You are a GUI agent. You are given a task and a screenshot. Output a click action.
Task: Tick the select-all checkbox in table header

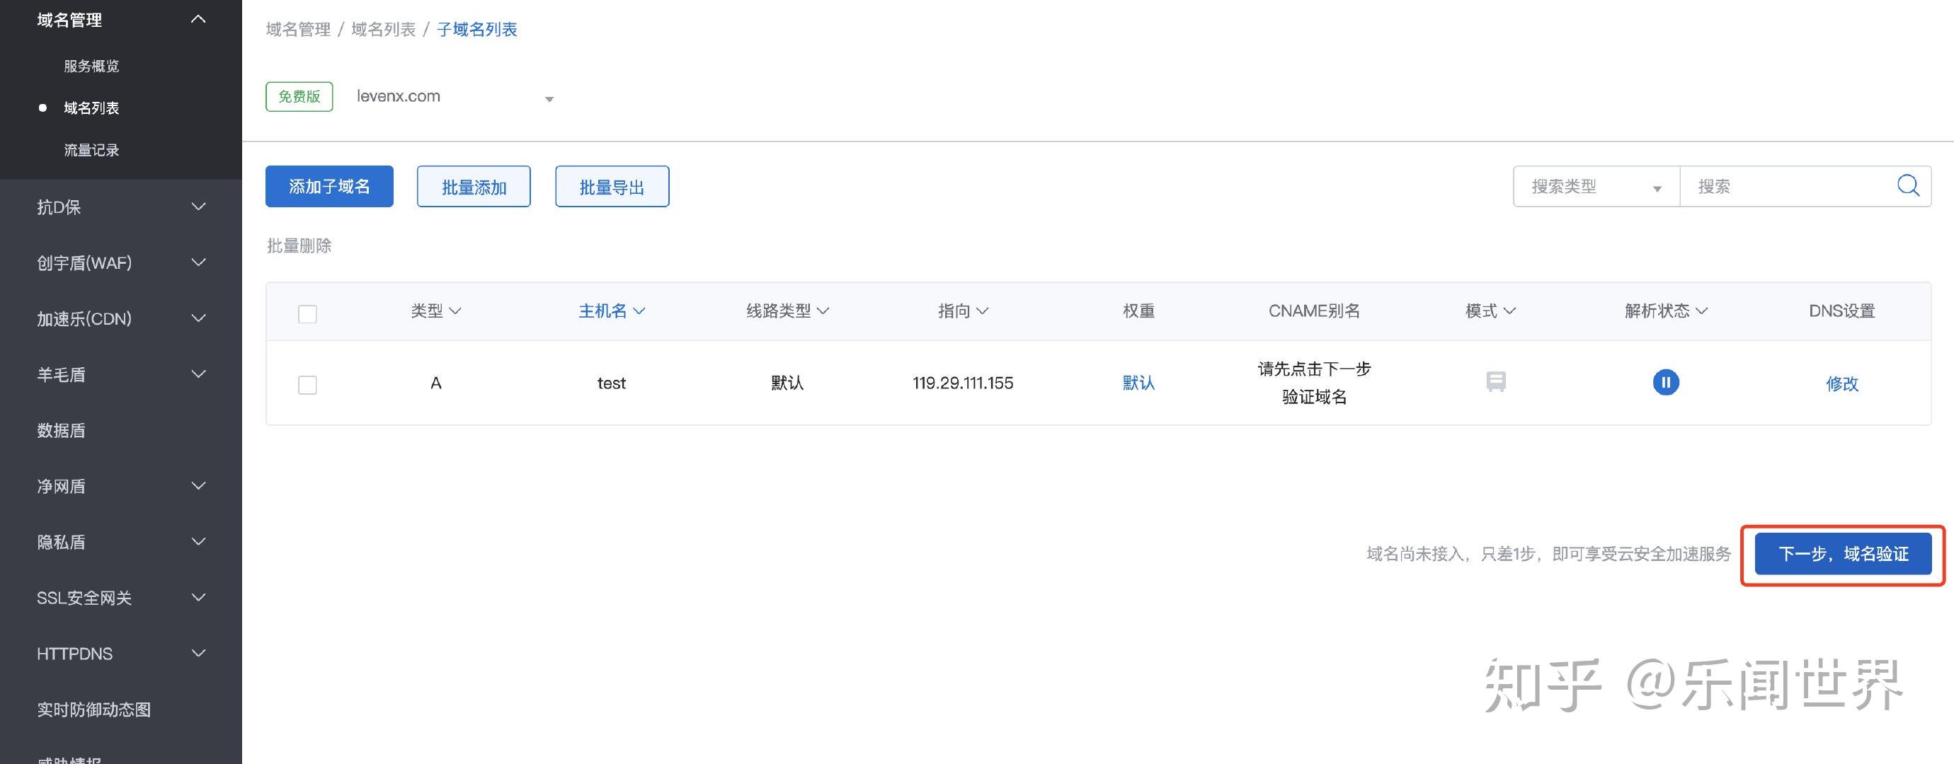coord(307,314)
